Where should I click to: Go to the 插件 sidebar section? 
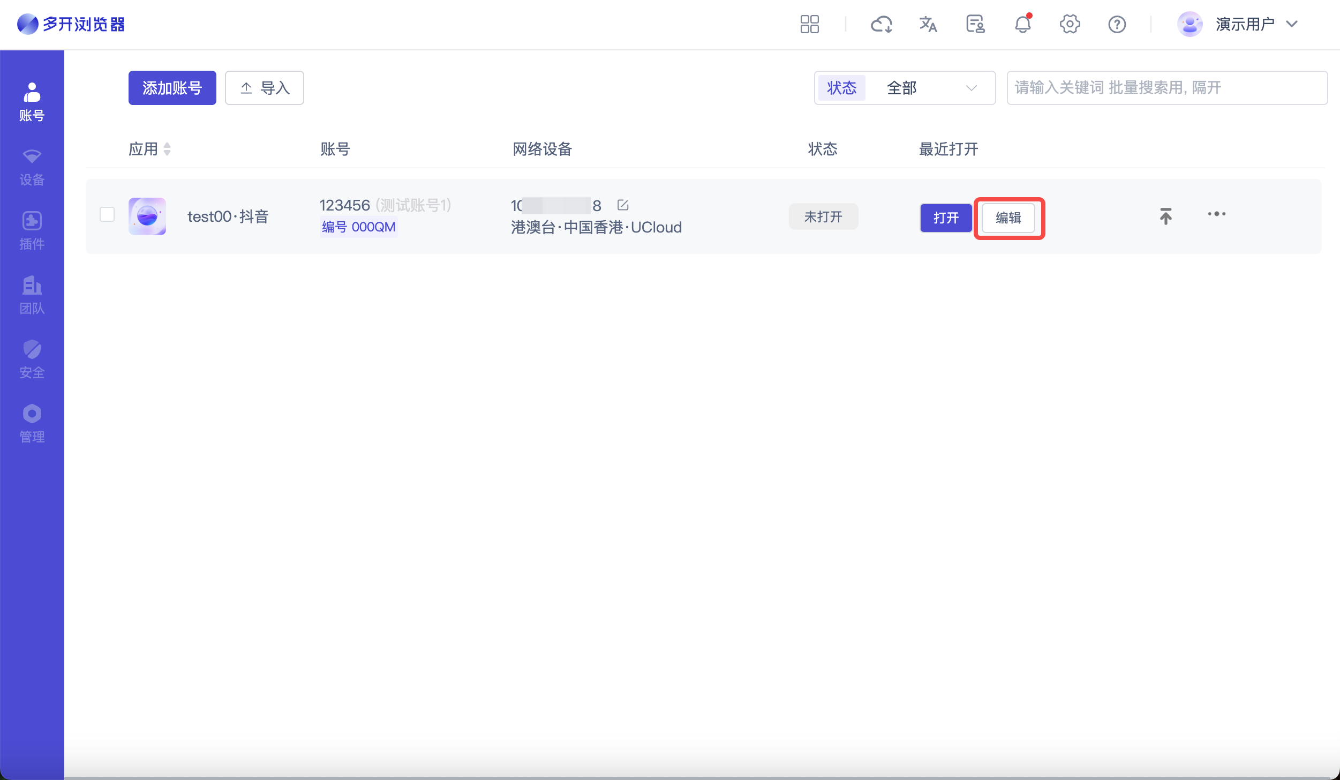pos(32,231)
